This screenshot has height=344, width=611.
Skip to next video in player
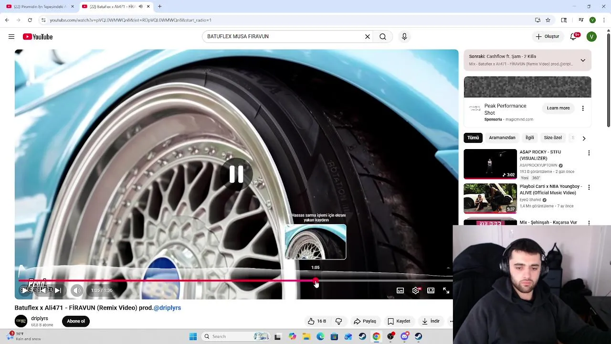58,290
